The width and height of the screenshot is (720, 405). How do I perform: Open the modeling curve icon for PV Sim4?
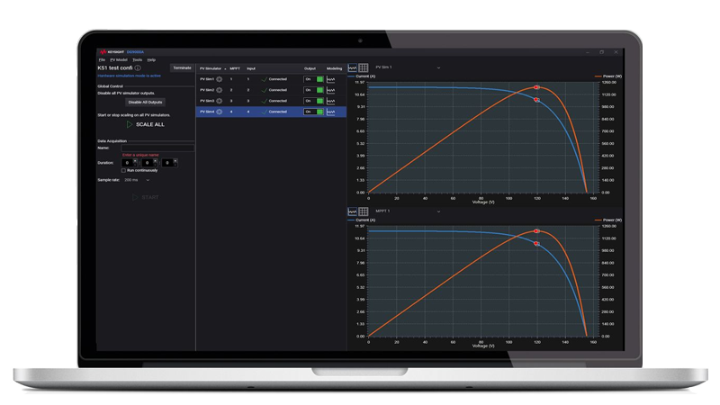click(x=330, y=112)
